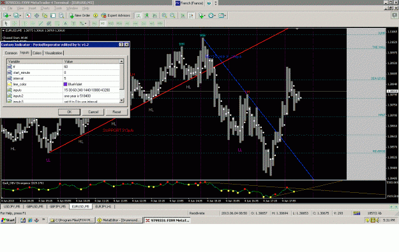Click Reset in Custom Indicator dialog

(117, 112)
